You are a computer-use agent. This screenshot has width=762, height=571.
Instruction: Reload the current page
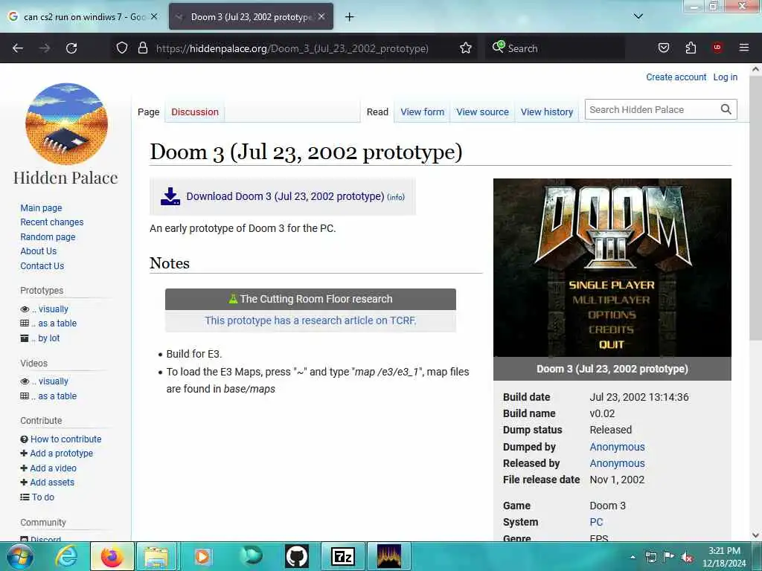tap(71, 48)
